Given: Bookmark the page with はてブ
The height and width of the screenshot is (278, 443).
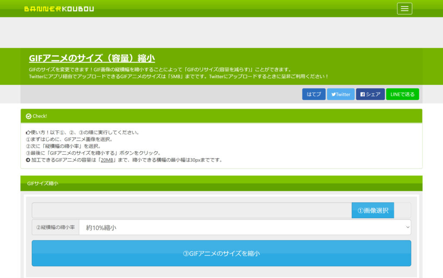Looking at the screenshot, I should (314, 94).
